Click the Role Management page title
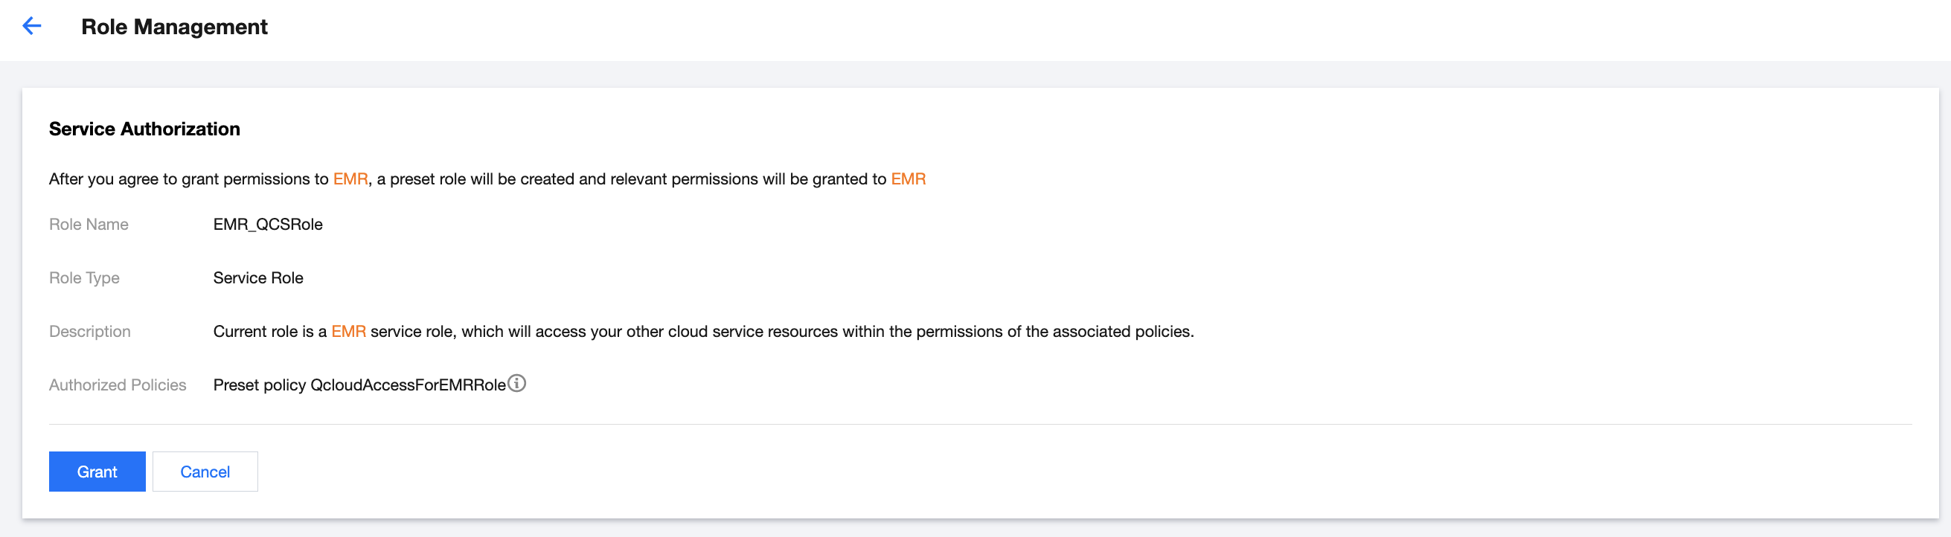Image resolution: width=1951 pixels, height=537 pixels. click(174, 28)
